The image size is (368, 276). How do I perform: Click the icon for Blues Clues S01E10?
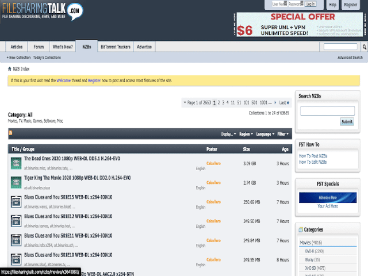point(16,259)
